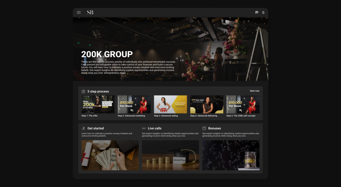Click the Get started section icon

click(x=83, y=129)
